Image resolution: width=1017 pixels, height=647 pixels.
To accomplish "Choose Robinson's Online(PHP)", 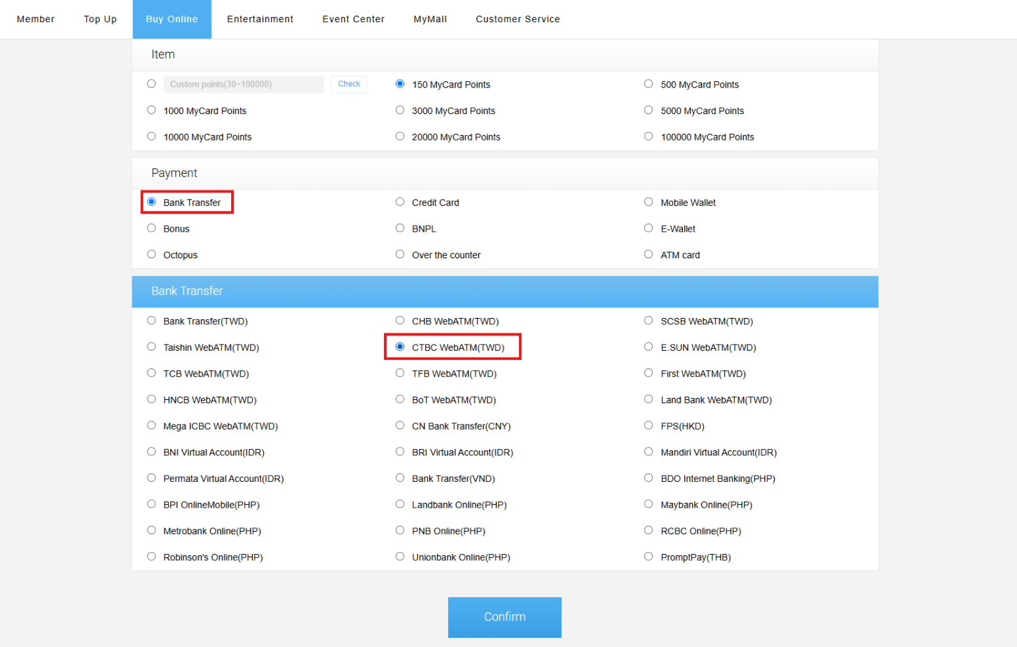I will [152, 556].
